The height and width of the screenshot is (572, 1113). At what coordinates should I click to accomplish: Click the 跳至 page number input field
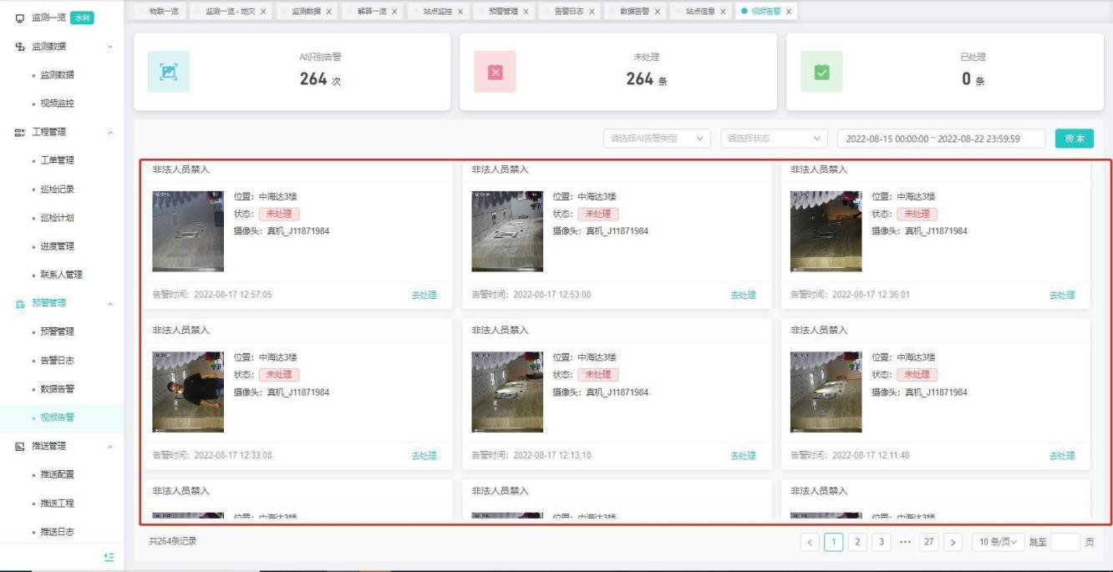coord(1065,542)
